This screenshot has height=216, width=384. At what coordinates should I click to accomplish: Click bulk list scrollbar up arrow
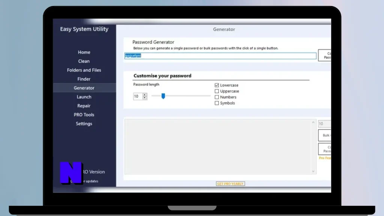313,122
